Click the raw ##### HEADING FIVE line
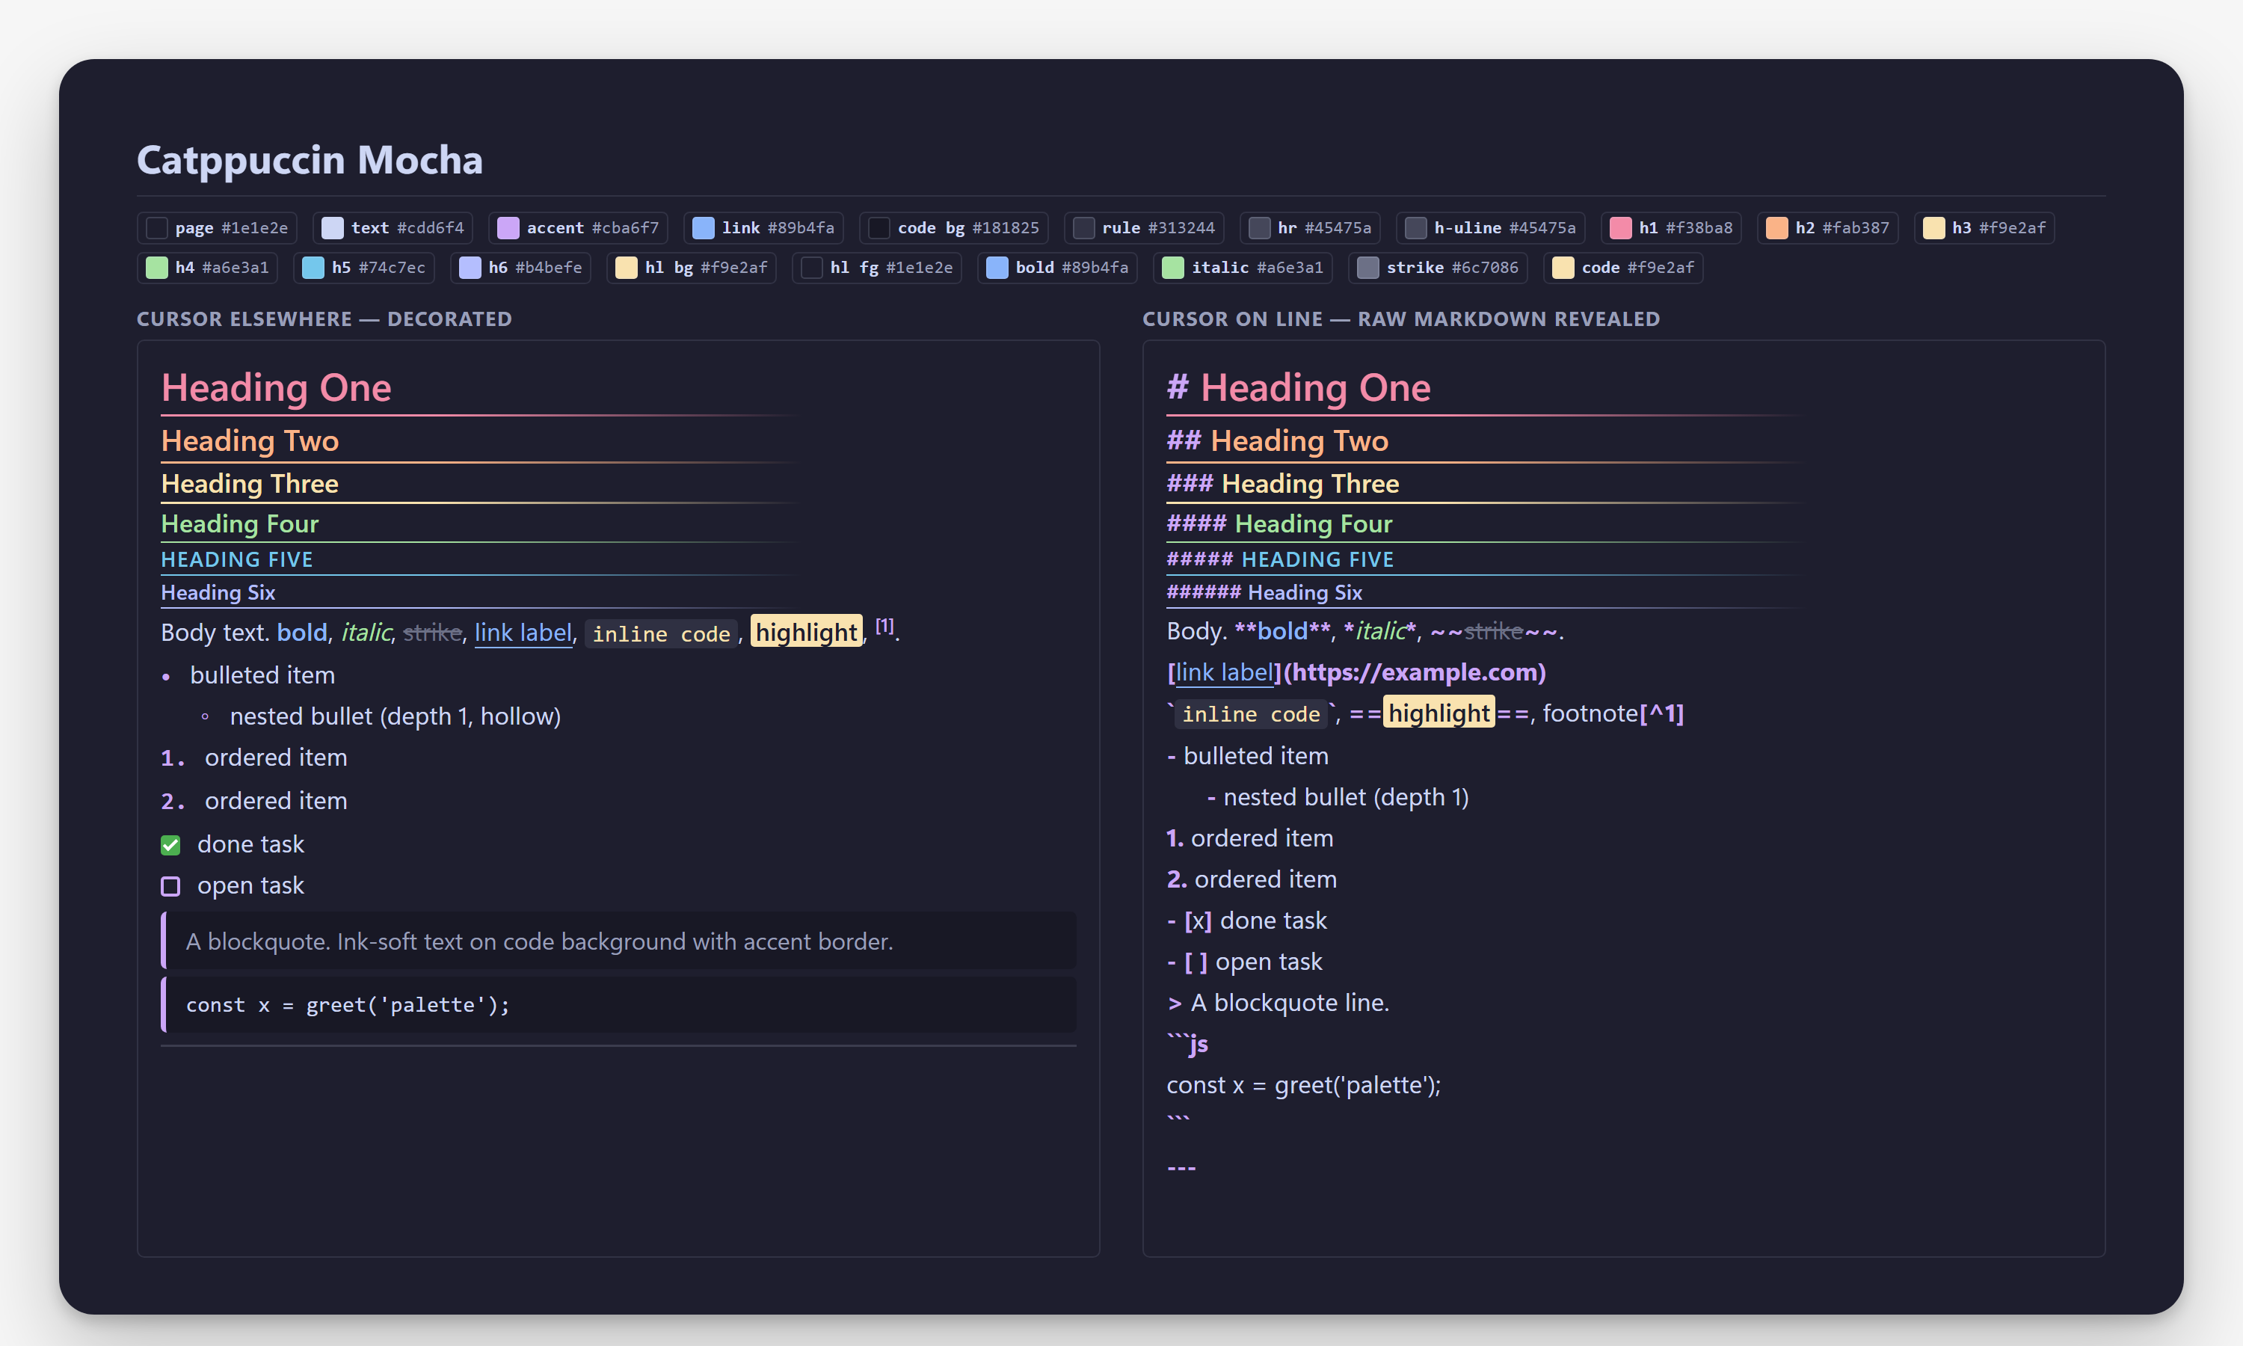Screen dimensions: 2243x1346 click(1280, 559)
